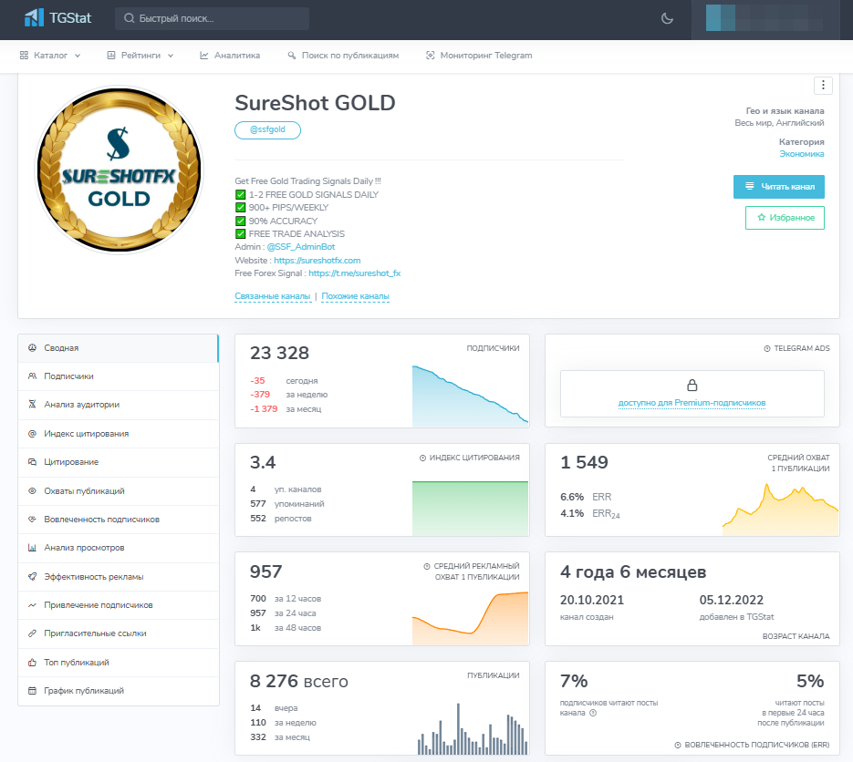Click the Вовлеченность подписчиков sidebar icon

pos(33,519)
